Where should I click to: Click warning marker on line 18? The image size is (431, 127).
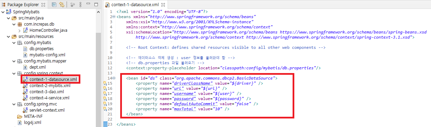tap(105, 99)
